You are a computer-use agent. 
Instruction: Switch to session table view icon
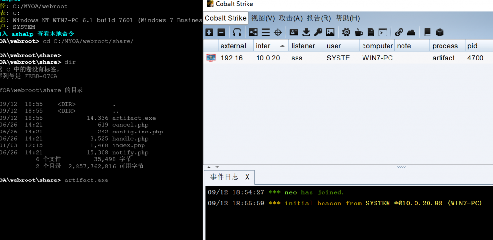(266, 32)
